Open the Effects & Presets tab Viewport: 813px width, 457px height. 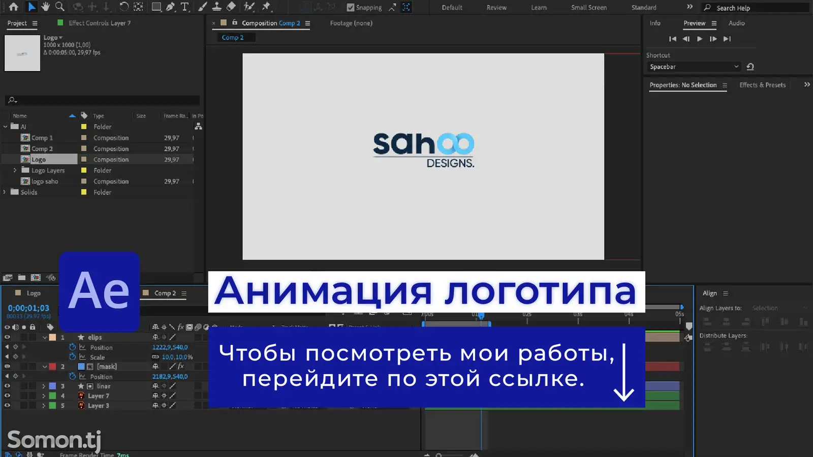[762, 85]
